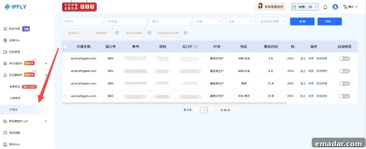Screen dimensions: 366x149
Task: Tick the checkbox for the 日本-东京 row
Action: 65,96
